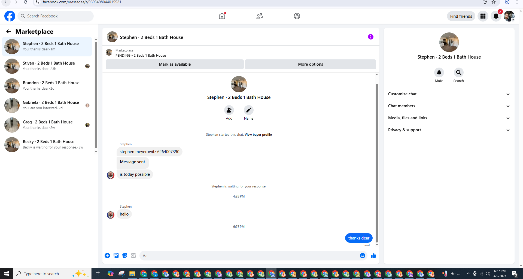523x279 pixels.
Task: Search in conversation magnifier icon
Action: click(x=459, y=72)
